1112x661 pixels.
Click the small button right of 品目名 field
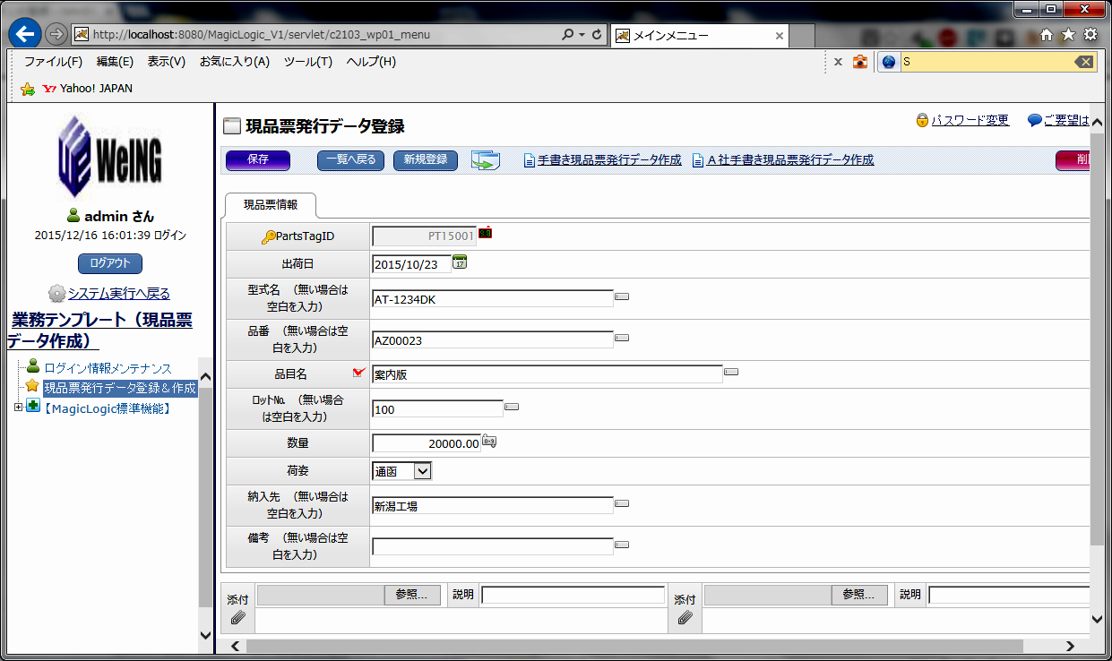coord(731,372)
